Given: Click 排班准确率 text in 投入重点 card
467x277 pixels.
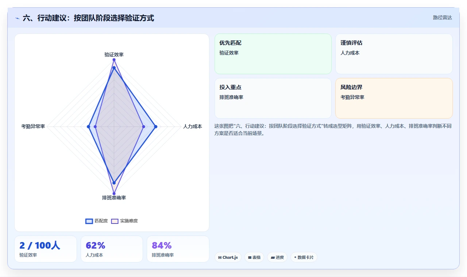Looking at the screenshot, I should tap(231, 97).
